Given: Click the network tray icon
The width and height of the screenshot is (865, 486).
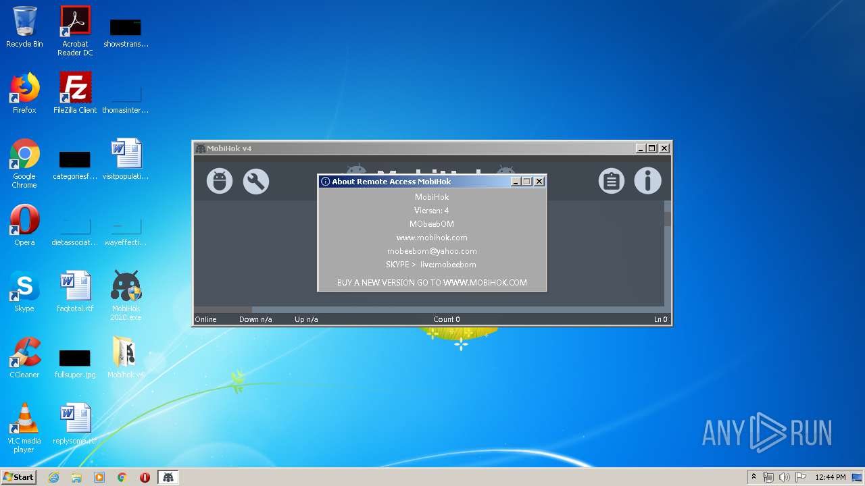Looking at the screenshot, I should pyautogui.click(x=768, y=477).
